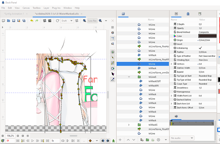The height and width of the screenshot is (144, 220).
Task: Open the Canvas menu
Action: tap(26, 8)
